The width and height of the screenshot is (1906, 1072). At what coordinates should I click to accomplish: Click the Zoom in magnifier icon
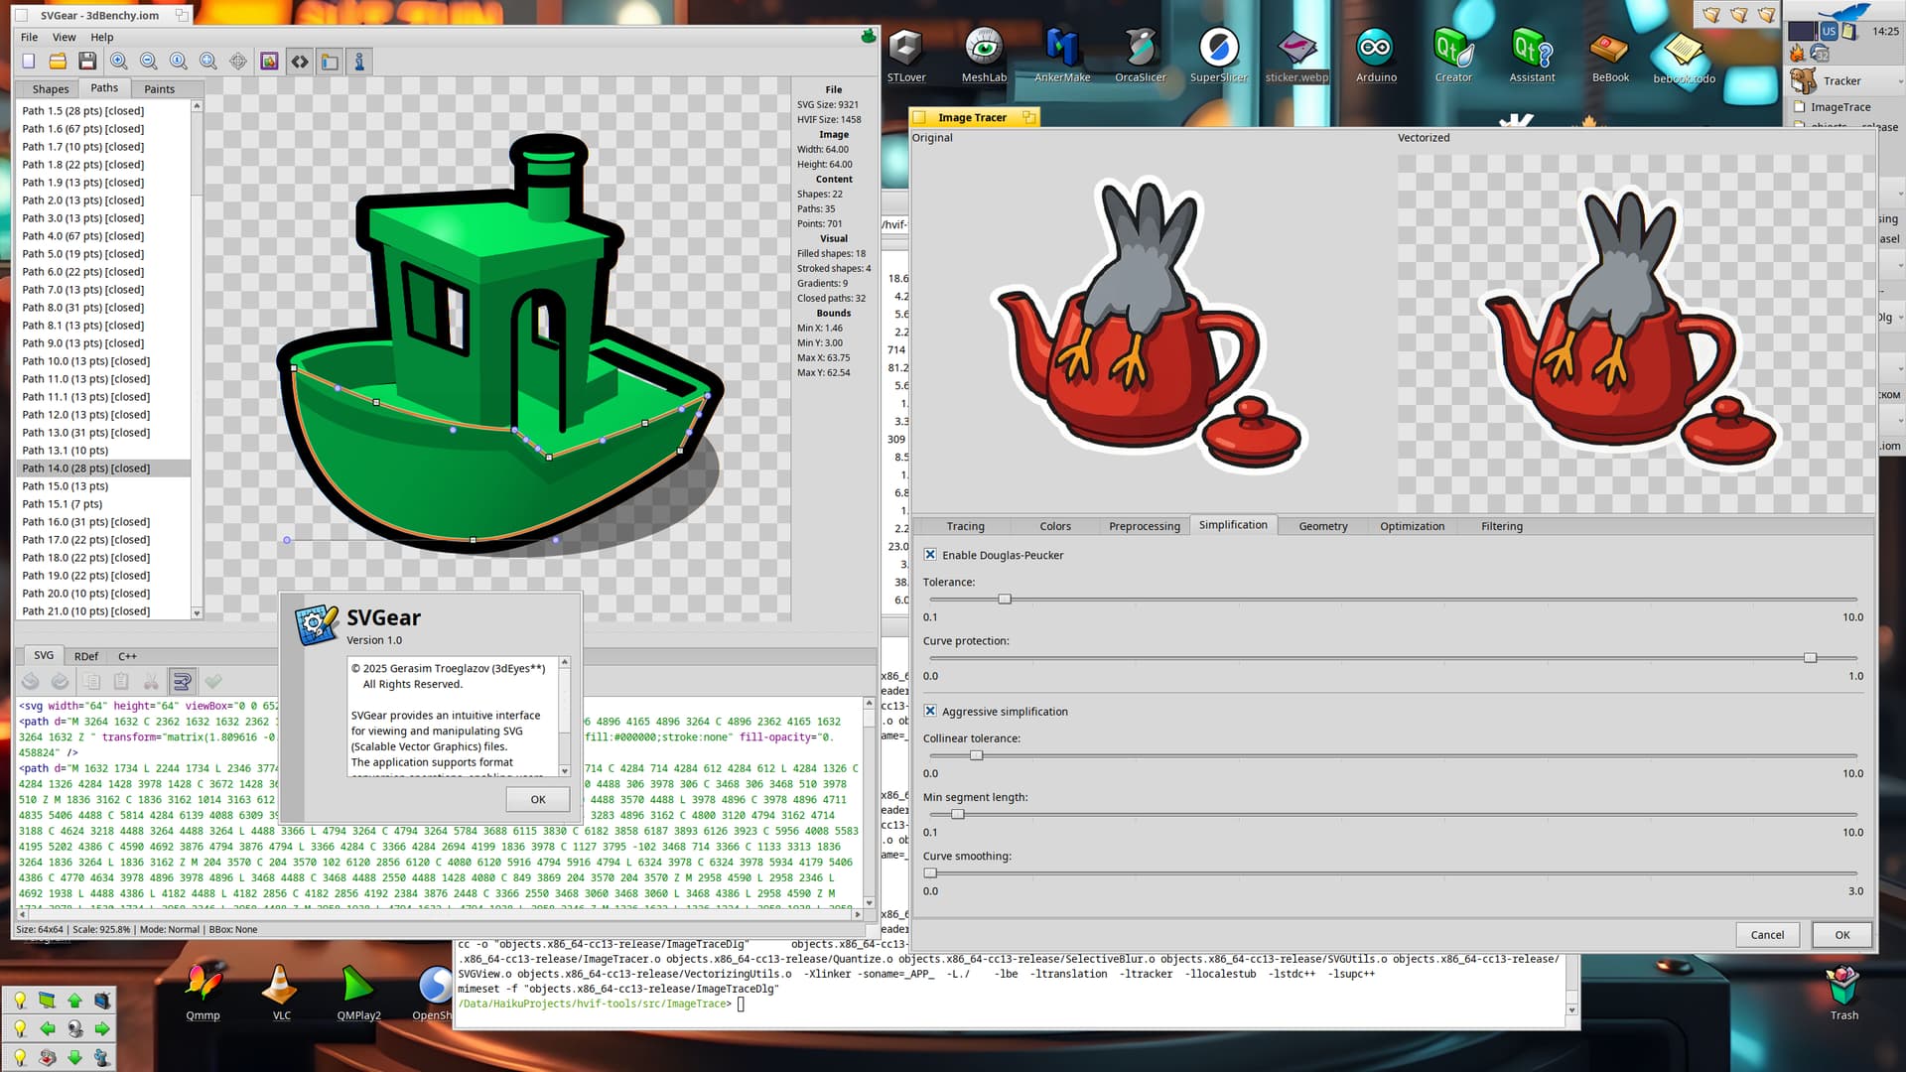pos(118,62)
